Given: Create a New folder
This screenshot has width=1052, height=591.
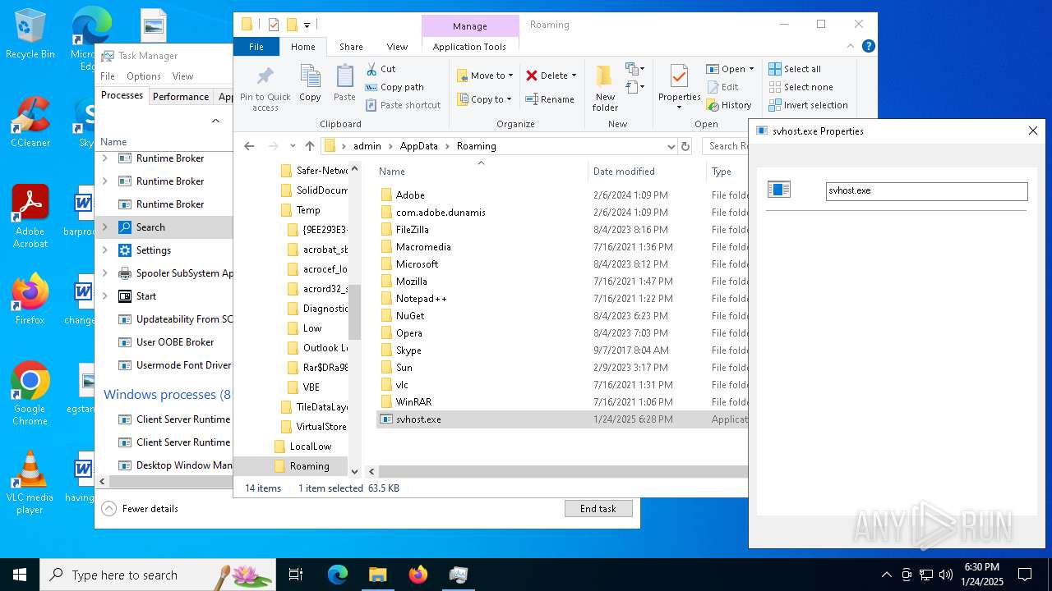Looking at the screenshot, I should tap(605, 89).
